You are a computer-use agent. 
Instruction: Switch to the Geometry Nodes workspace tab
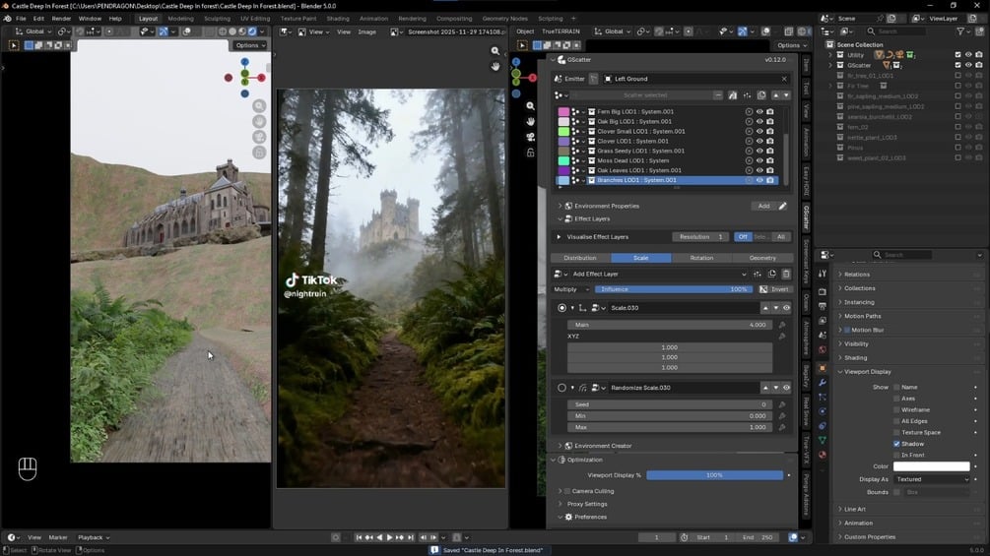pos(504,19)
